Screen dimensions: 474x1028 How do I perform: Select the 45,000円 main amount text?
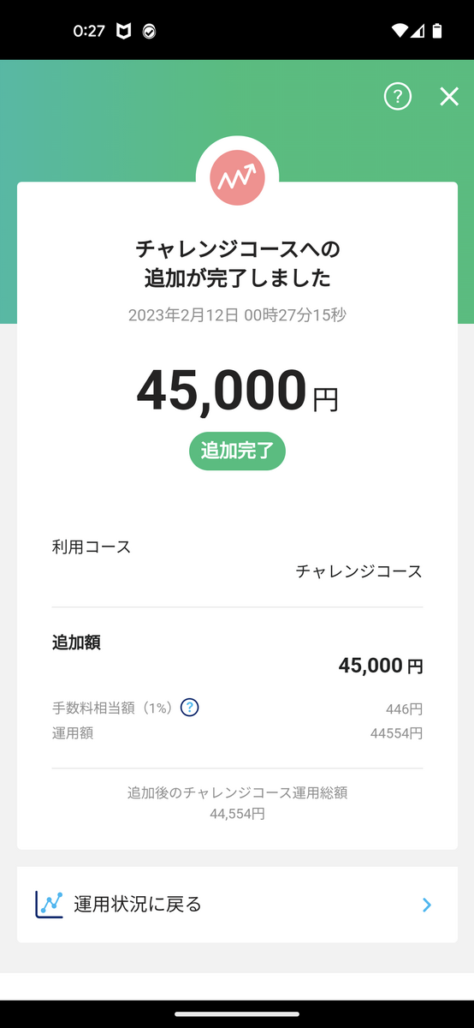237,391
